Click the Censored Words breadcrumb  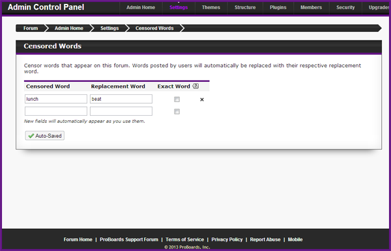[154, 28]
